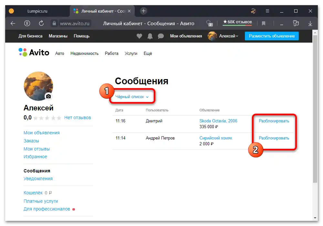
Task: Open Уведомления in the sidebar
Action: (38, 179)
